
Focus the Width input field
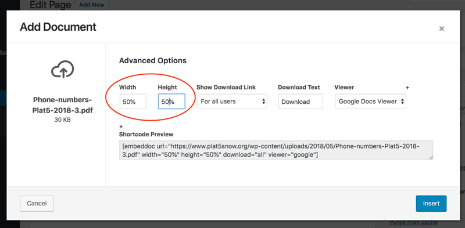133,102
